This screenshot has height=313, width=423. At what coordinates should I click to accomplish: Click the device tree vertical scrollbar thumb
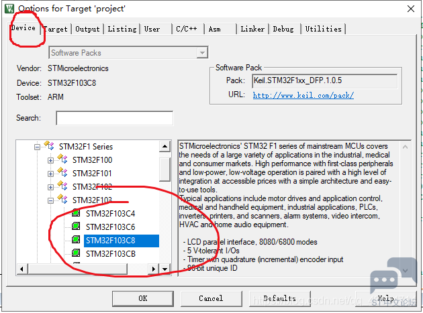coord(164,169)
